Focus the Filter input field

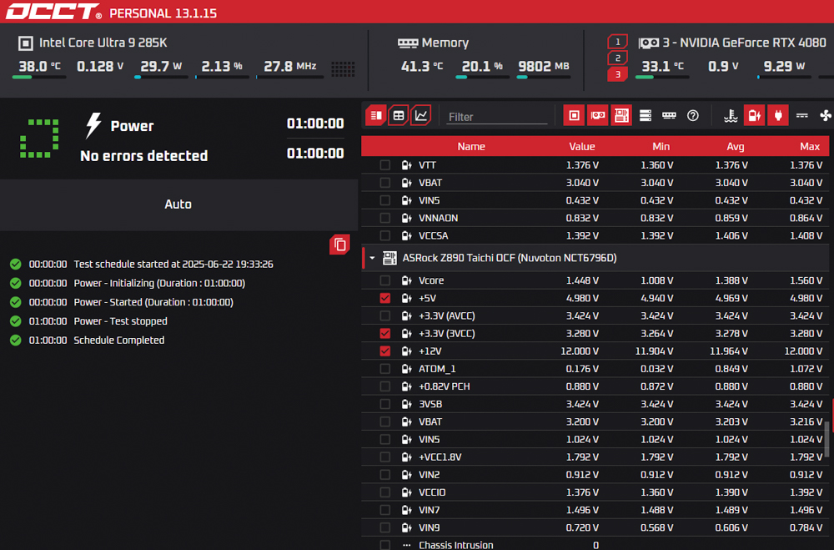pyautogui.click(x=497, y=117)
